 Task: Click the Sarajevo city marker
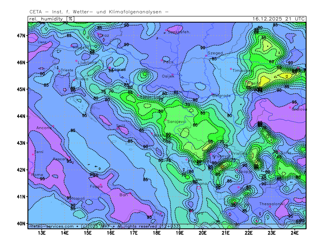(x=165, y=120)
